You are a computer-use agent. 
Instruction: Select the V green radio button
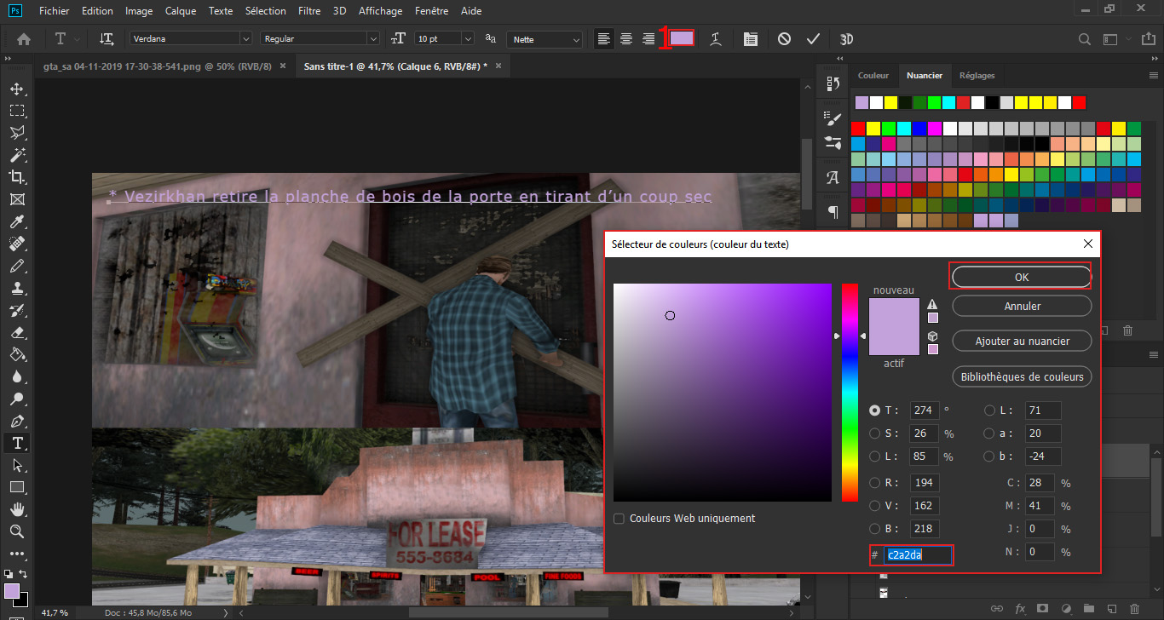(x=874, y=506)
